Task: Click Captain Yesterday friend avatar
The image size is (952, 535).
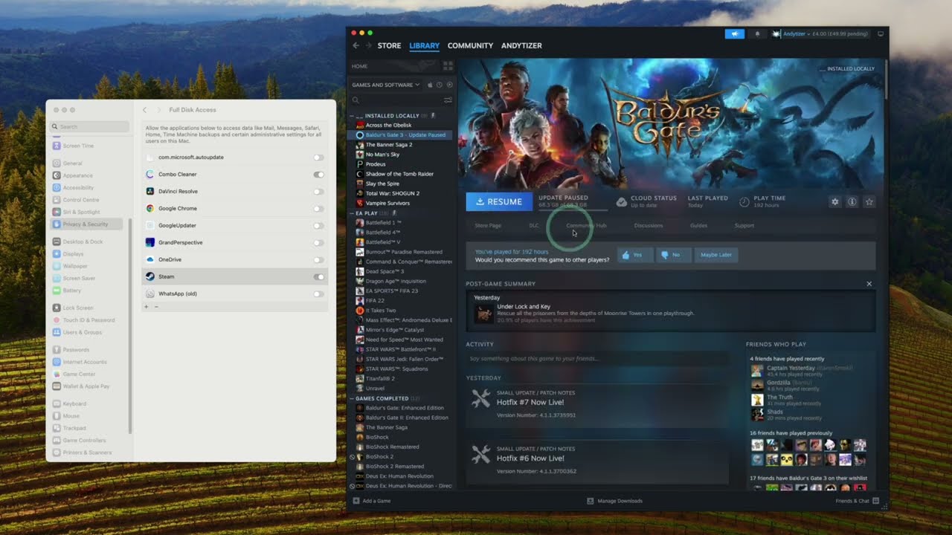Action: point(757,370)
